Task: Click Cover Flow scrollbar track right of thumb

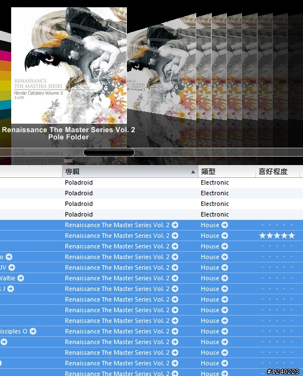Action: pos(218,152)
